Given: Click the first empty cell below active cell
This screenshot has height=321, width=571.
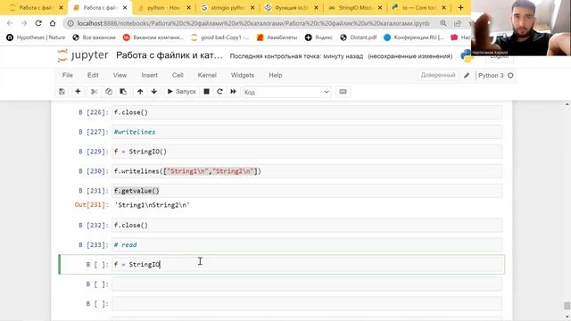Looking at the screenshot, I should click(307, 284).
